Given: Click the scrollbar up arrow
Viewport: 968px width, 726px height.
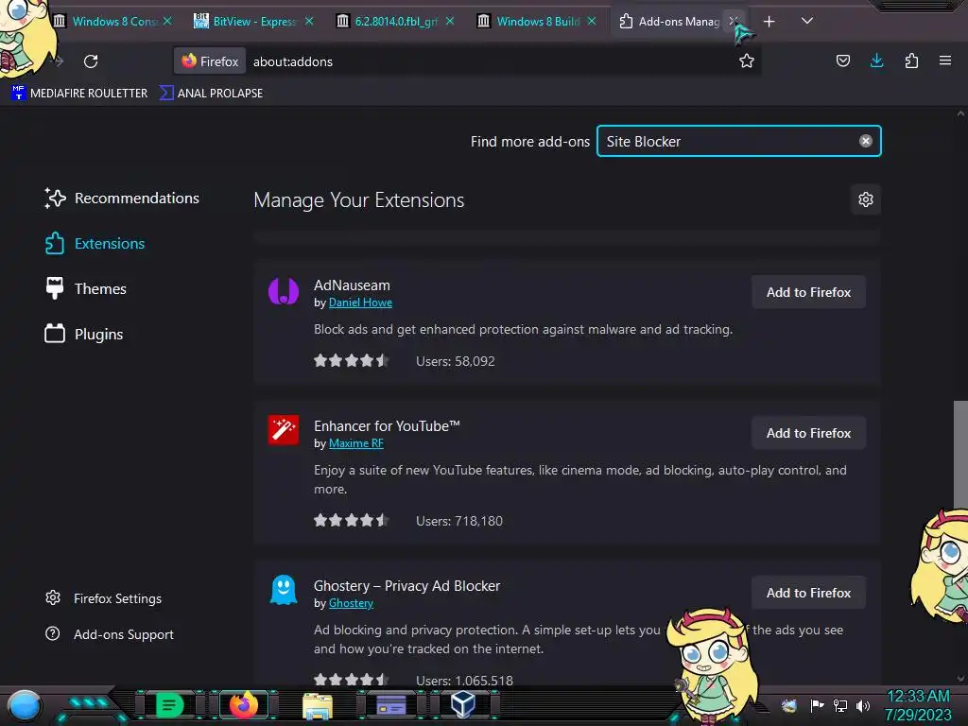Looking at the screenshot, I should pos(960,113).
